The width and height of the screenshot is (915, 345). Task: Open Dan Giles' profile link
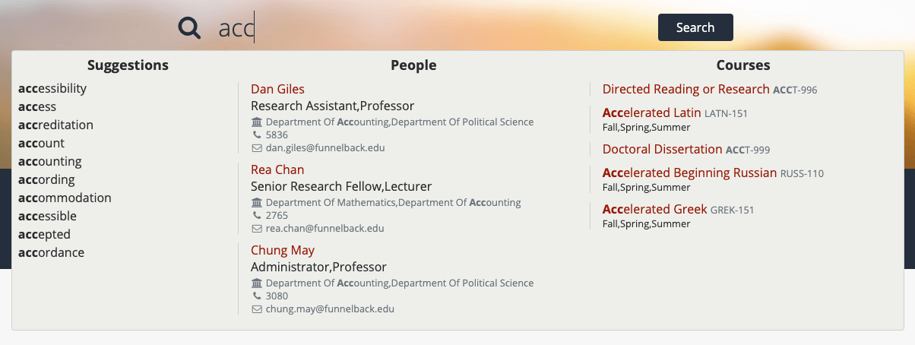pos(277,89)
